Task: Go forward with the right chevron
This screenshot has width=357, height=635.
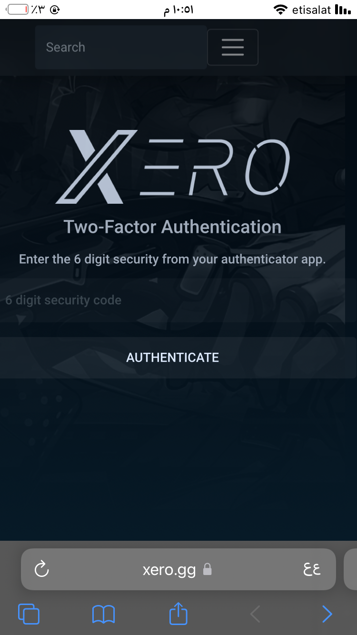Action: point(327,614)
